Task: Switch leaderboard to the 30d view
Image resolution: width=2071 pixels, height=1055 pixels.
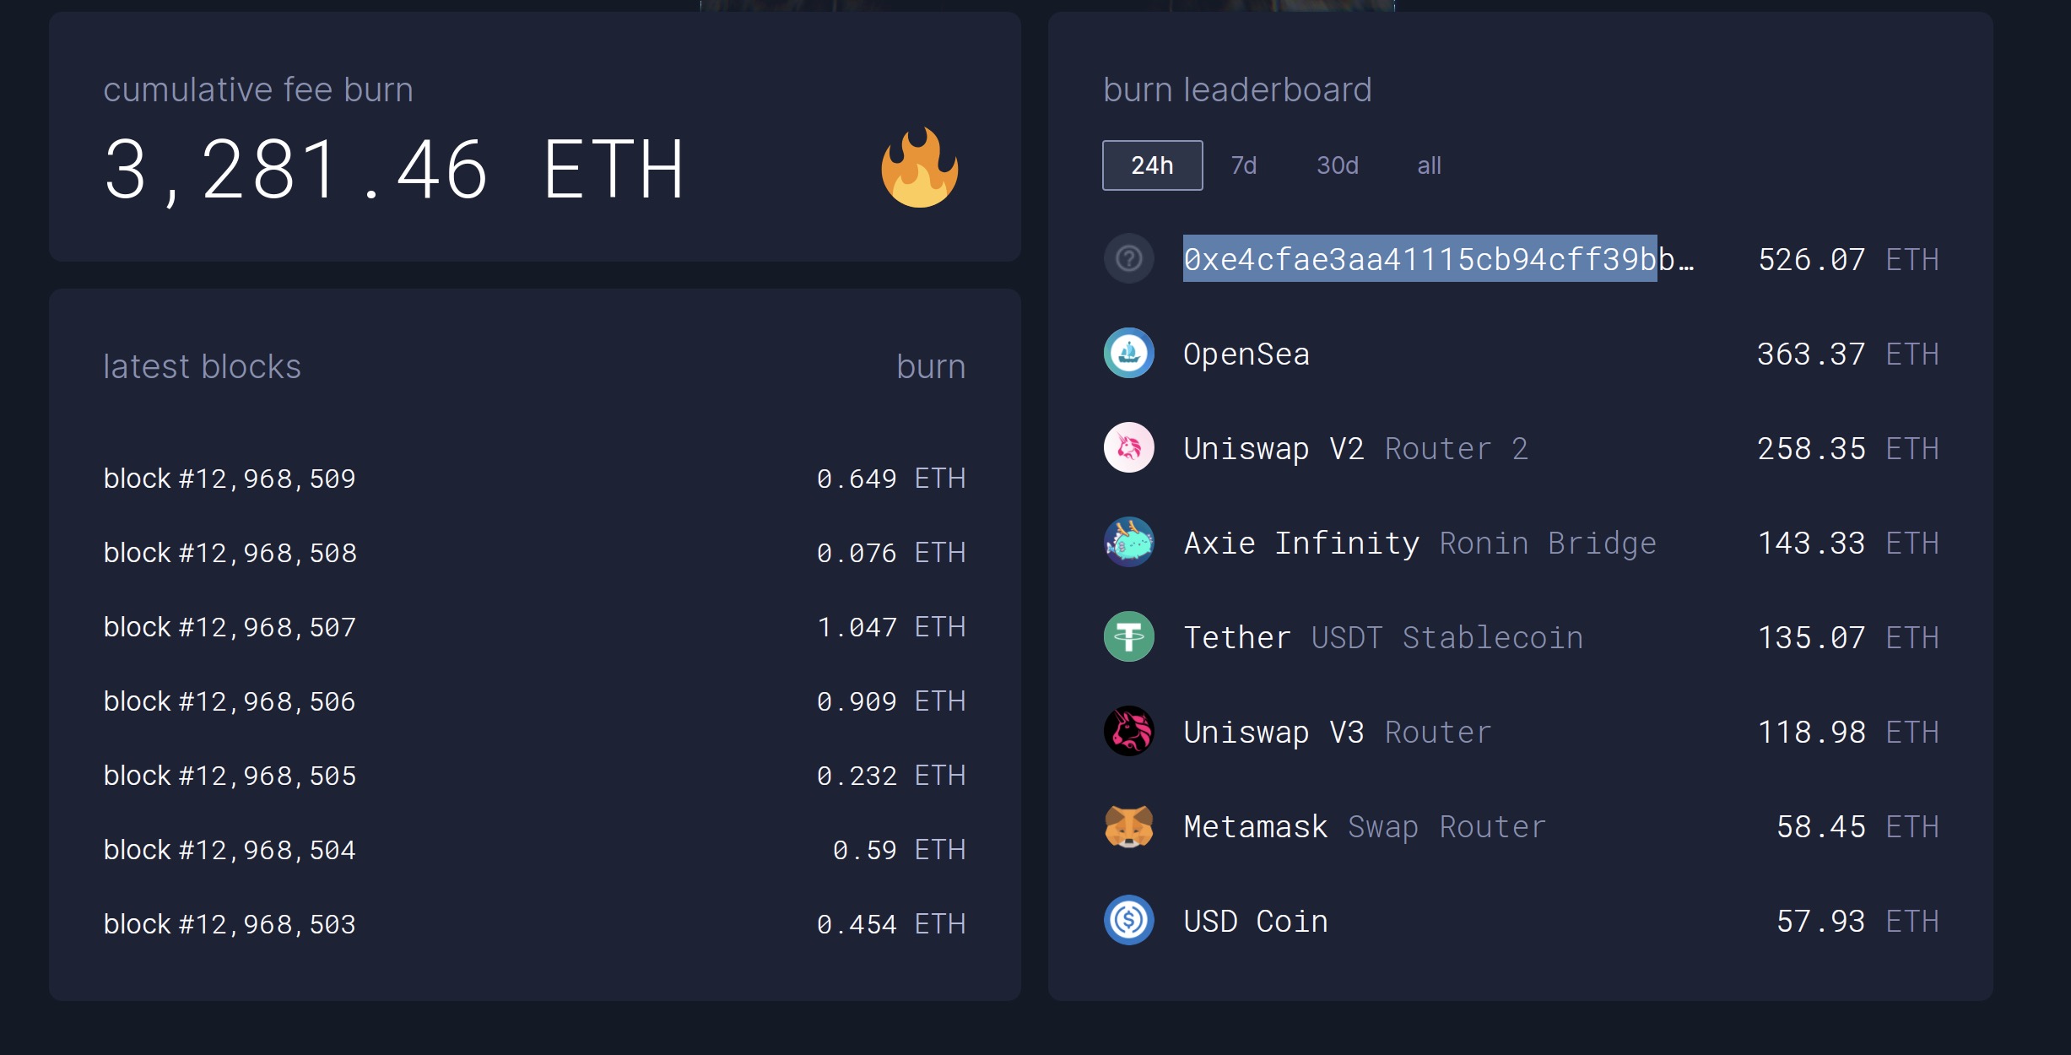Action: point(1336,165)
